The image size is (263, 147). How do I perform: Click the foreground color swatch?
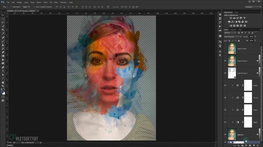[2, 92]
